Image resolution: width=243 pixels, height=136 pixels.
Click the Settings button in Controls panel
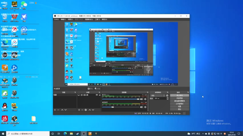pyautogui.click(x=180, y=107)
